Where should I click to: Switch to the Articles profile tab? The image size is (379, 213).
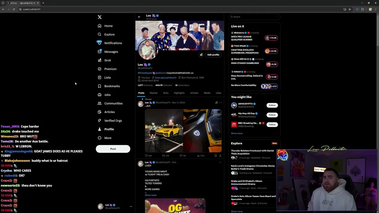click(194, 93)
